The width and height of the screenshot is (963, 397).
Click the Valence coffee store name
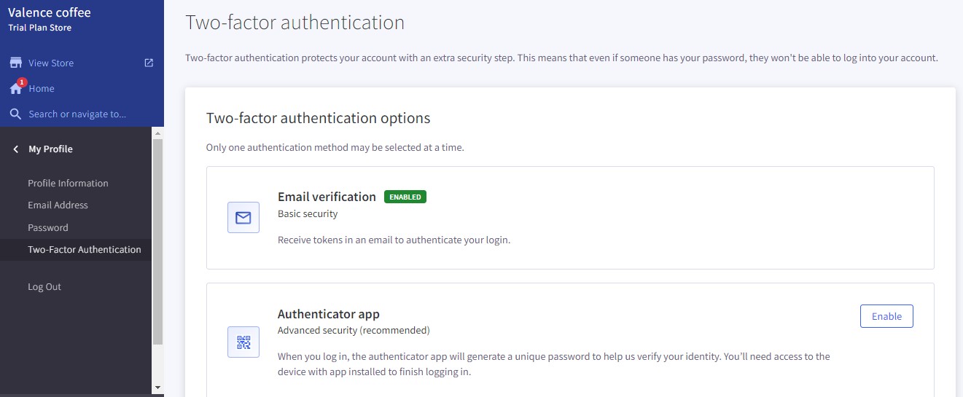(50, 12)
